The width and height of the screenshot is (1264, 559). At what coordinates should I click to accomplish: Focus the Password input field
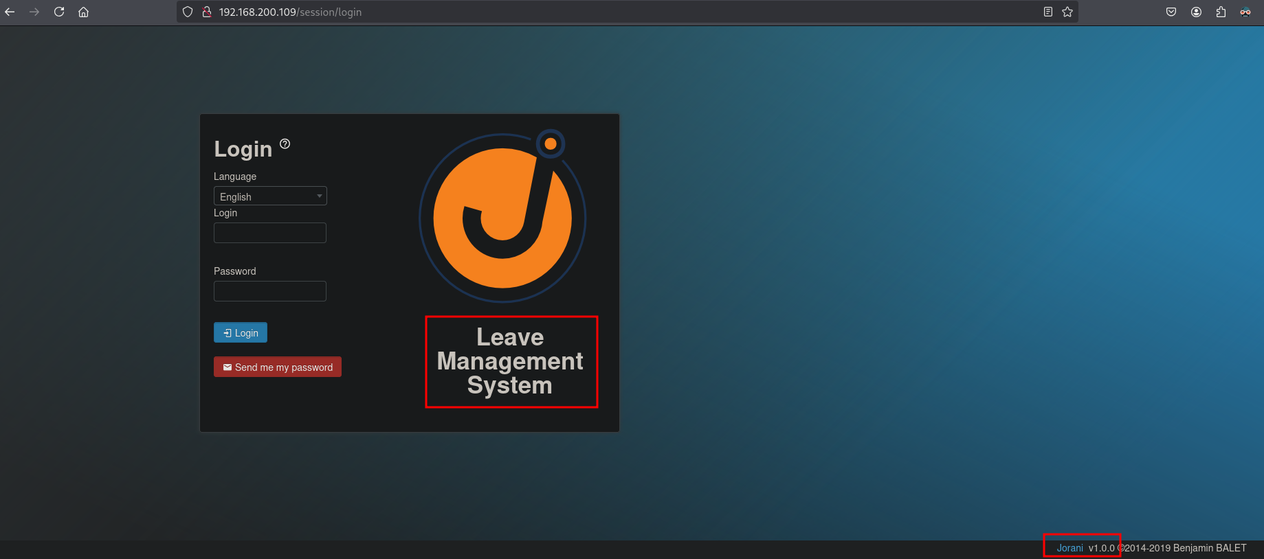(x=270, y=291)
